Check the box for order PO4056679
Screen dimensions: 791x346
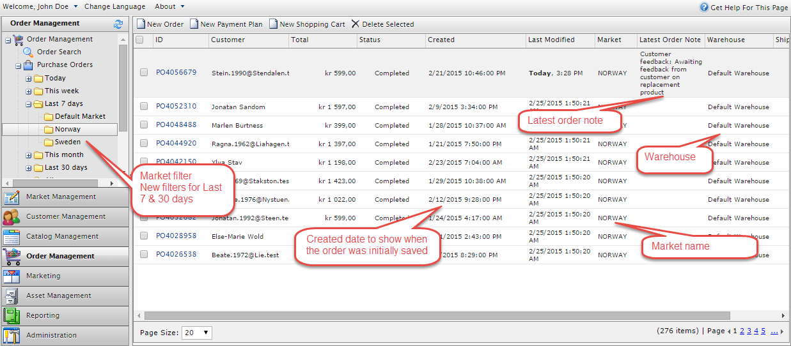click(x=144, y=73)
